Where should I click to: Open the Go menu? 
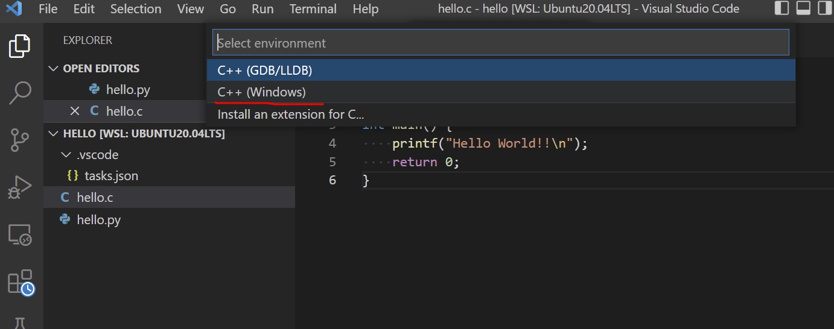[x=228, y=9]
